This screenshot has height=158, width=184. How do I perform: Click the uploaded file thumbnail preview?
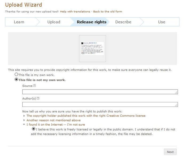pyautogui.click(x=93, y=48)
